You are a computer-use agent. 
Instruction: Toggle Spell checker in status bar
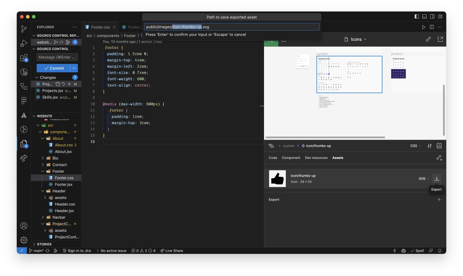[x=417, y=250]
